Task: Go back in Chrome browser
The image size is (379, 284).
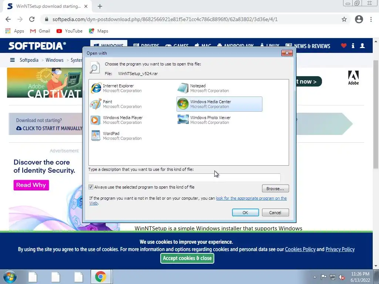Action: point(8,19)
